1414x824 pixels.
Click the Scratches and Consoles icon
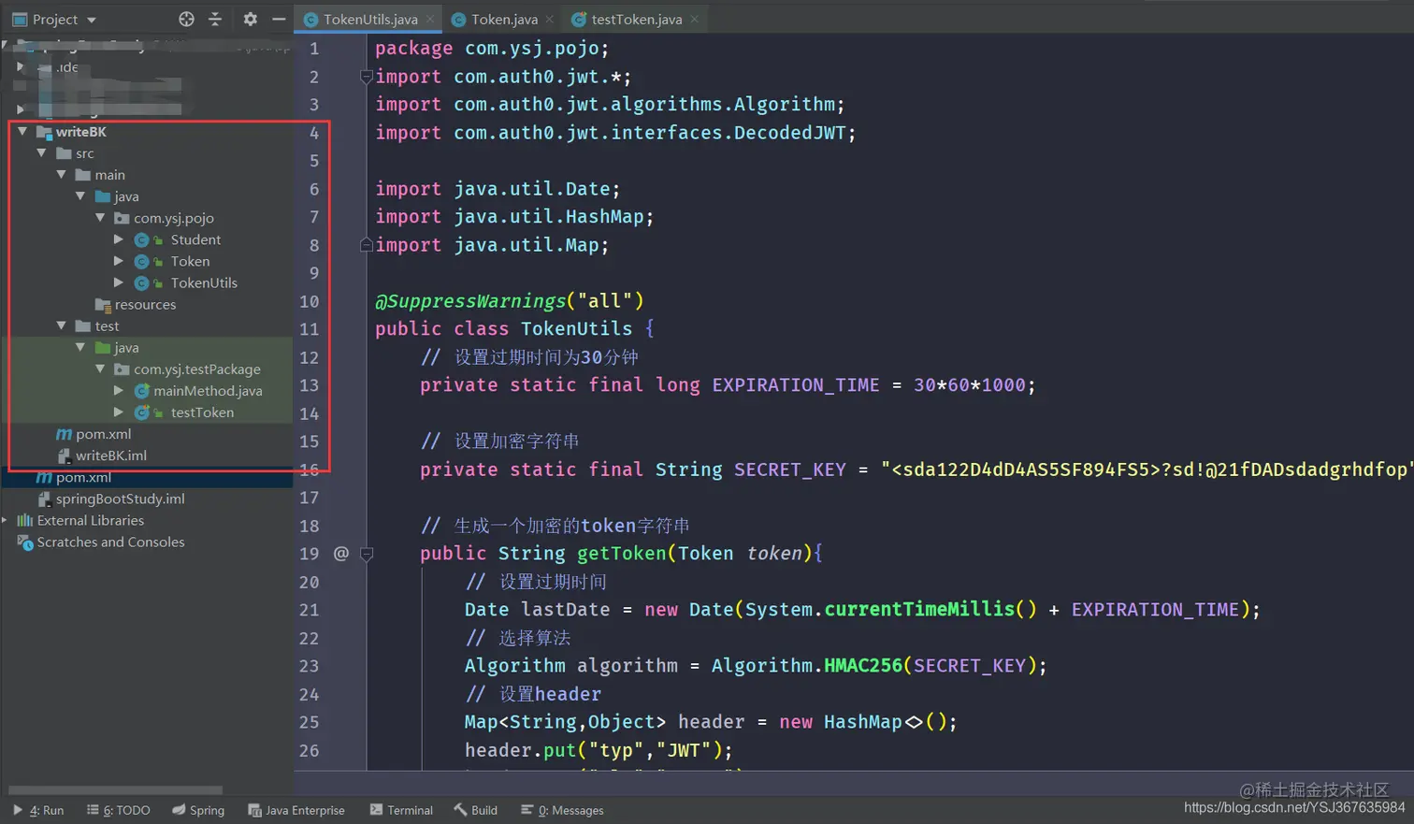tap(25, 542)
